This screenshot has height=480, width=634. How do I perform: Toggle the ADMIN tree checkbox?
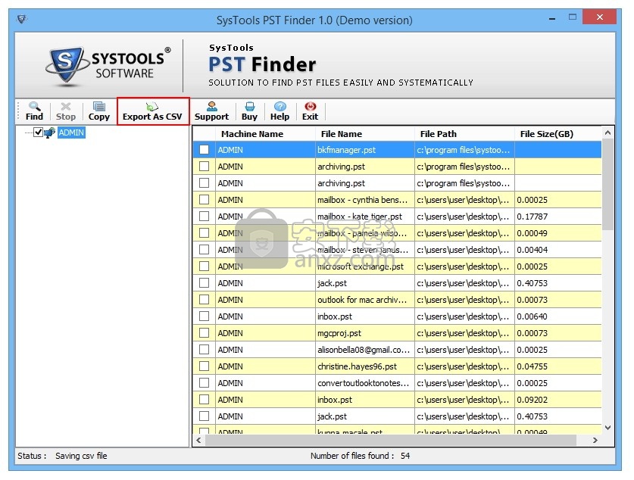38,132
